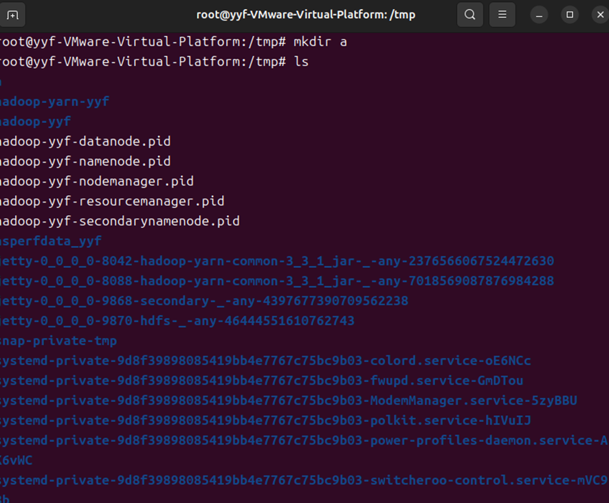The image size is (609, 503).
Task: Click the hsperfdata_yyf directory name
Action: pos(51,241)
